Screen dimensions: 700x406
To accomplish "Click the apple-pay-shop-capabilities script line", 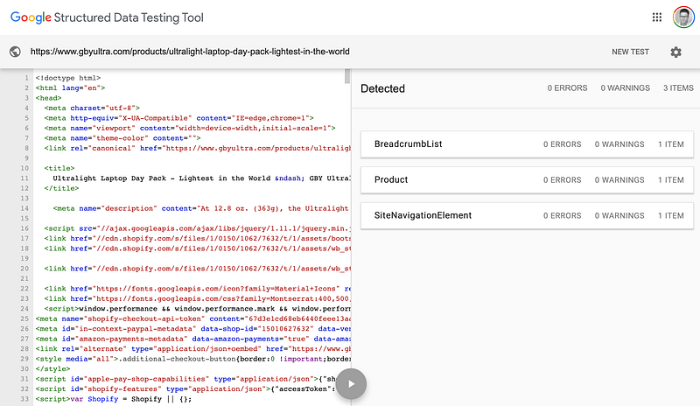I will point(185,379).
